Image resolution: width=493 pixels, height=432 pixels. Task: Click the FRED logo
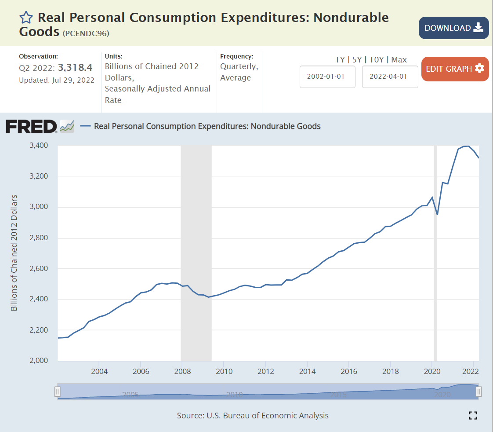pos(31,127)
